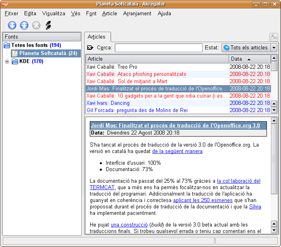Open the Visualitza menu

[x=54, y=14]
